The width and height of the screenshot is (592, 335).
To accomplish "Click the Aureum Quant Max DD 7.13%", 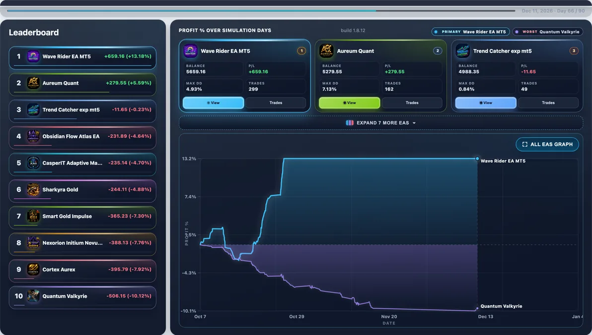I will click(x=329, y=89).
